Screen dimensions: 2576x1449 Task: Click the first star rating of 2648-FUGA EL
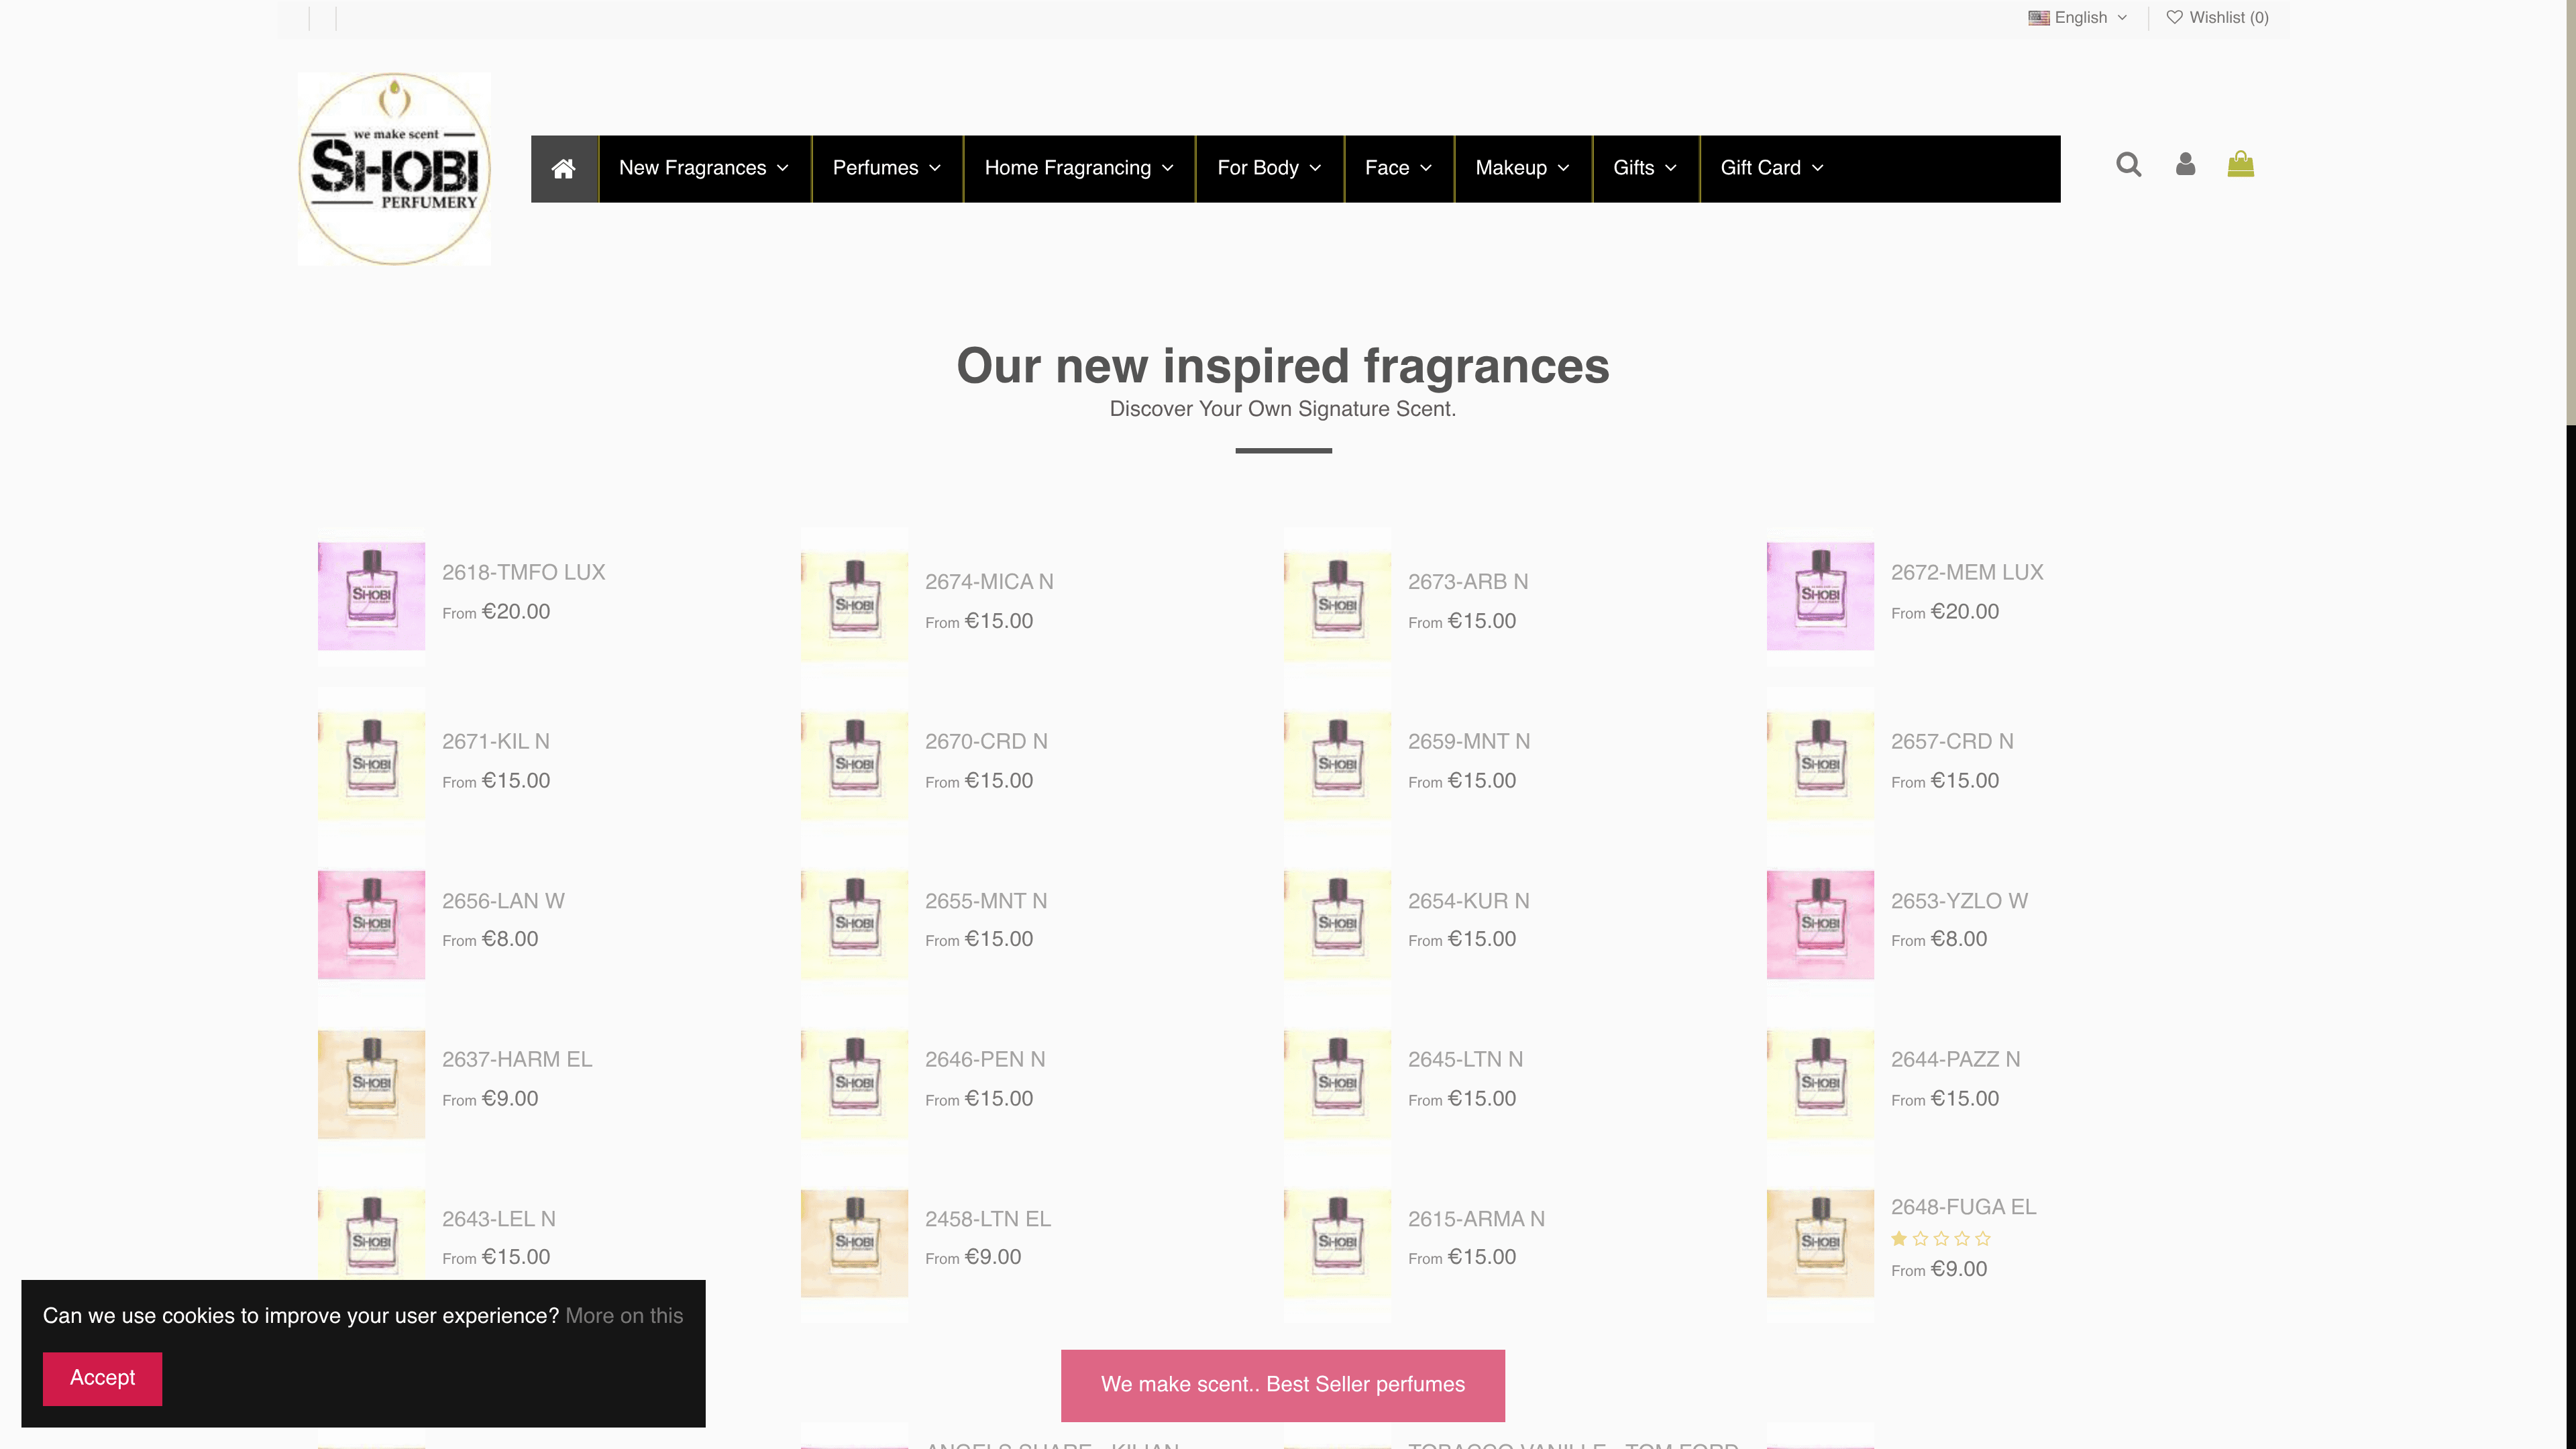pyautogui.click(x=1898, y=1238)
